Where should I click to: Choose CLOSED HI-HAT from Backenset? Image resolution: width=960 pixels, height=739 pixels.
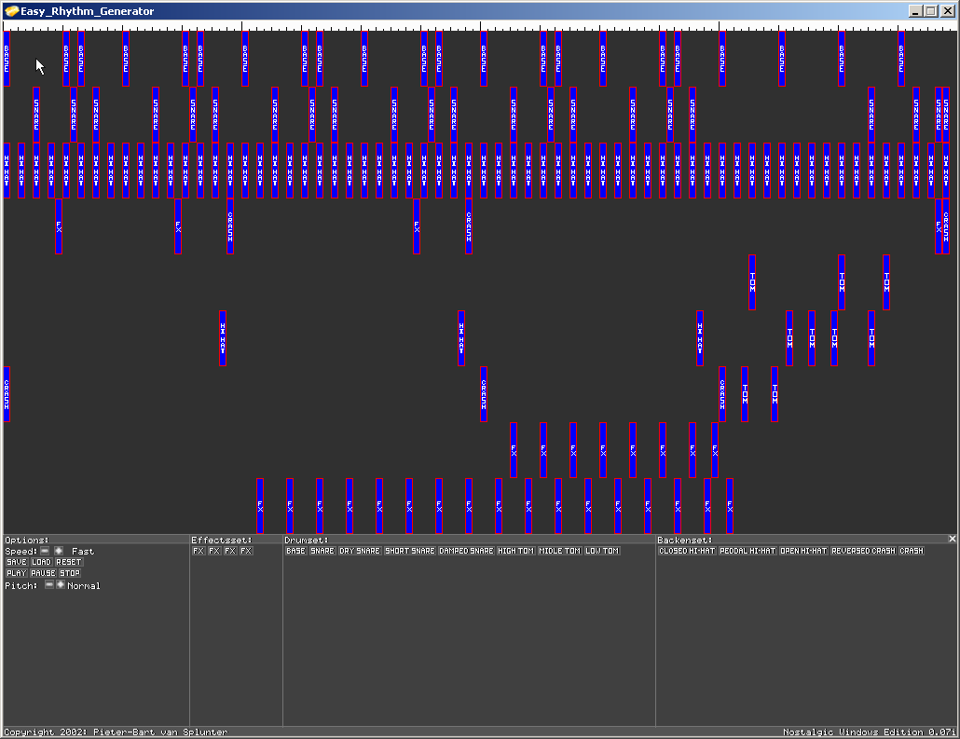685,551
